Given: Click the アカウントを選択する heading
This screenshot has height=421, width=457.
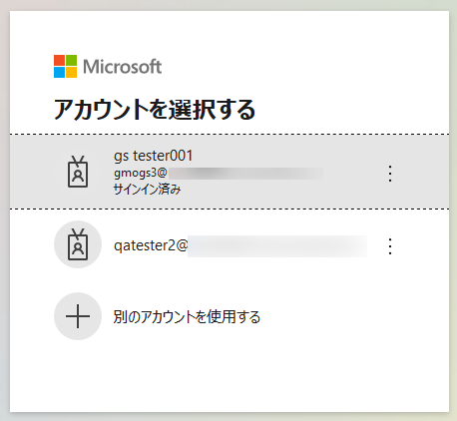Looking at the screenshot, I should [155, 109].
